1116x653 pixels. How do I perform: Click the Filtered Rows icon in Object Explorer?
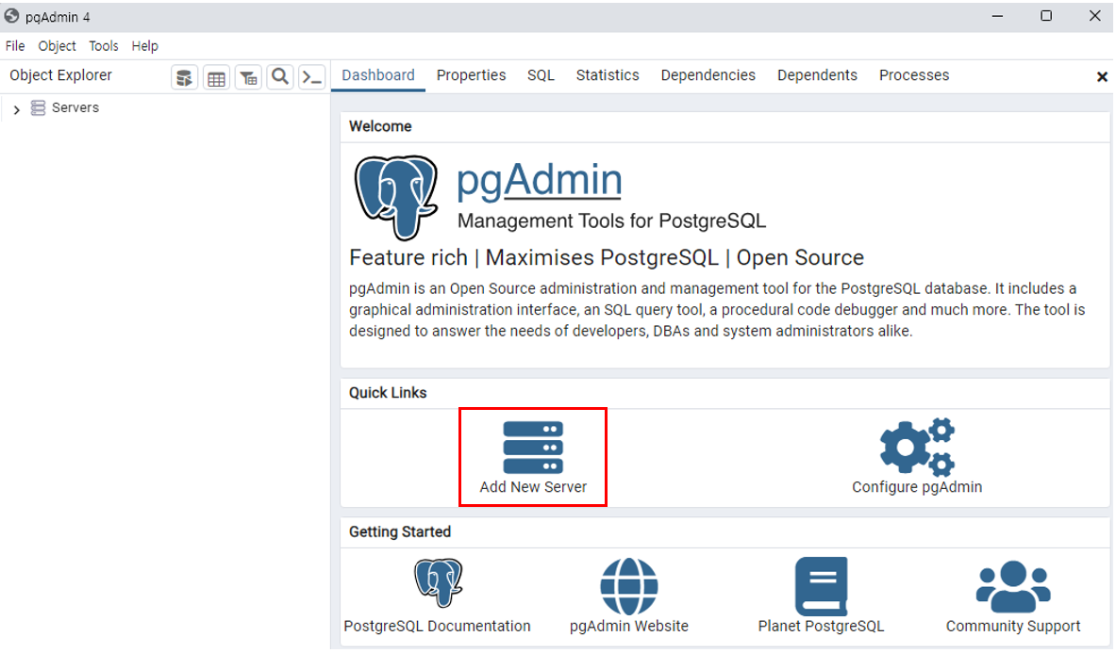[x=248, y=77]
